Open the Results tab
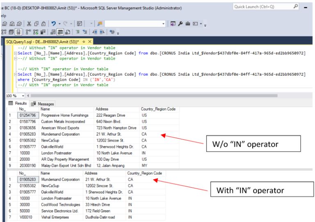 pos(18,103)
